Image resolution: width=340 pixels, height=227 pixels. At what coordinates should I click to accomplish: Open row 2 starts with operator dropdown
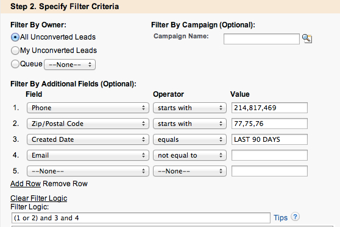pos(189,124)
